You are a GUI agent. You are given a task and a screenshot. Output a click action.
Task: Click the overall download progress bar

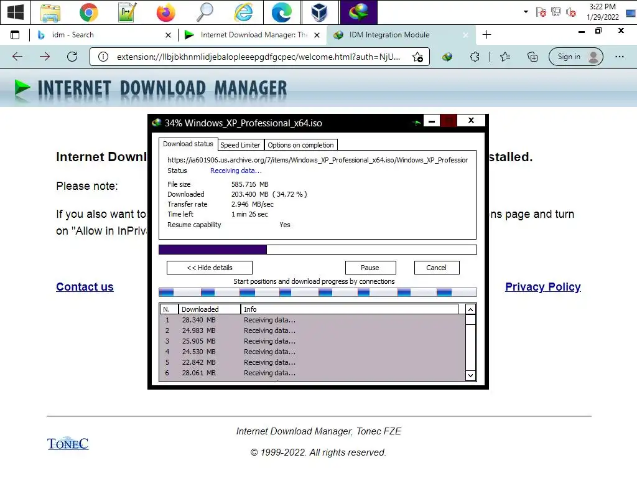pos(318,250)
